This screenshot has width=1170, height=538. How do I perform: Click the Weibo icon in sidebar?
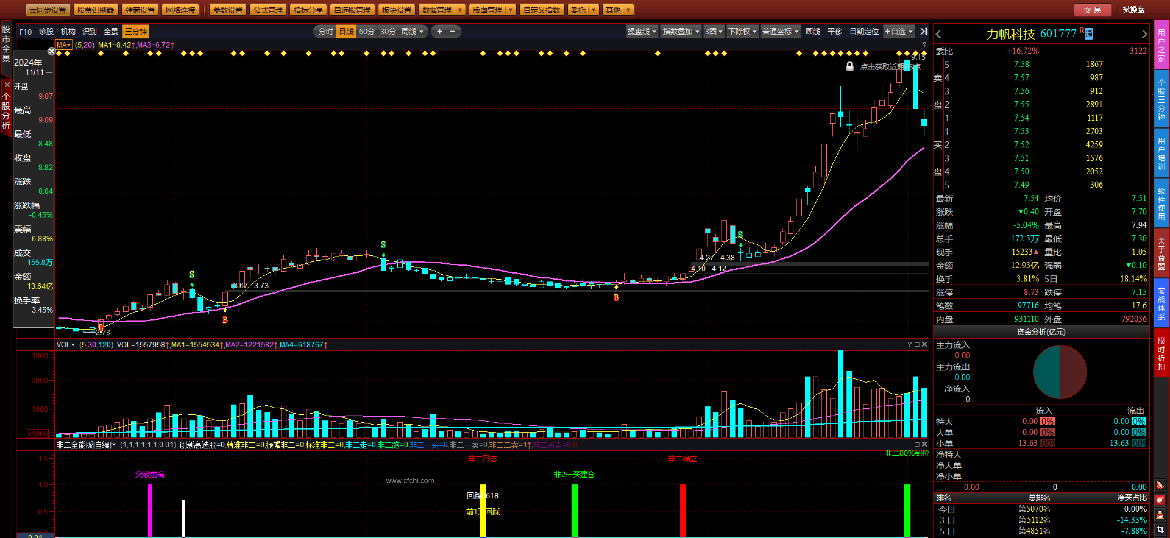click(x=1160, y=500)
